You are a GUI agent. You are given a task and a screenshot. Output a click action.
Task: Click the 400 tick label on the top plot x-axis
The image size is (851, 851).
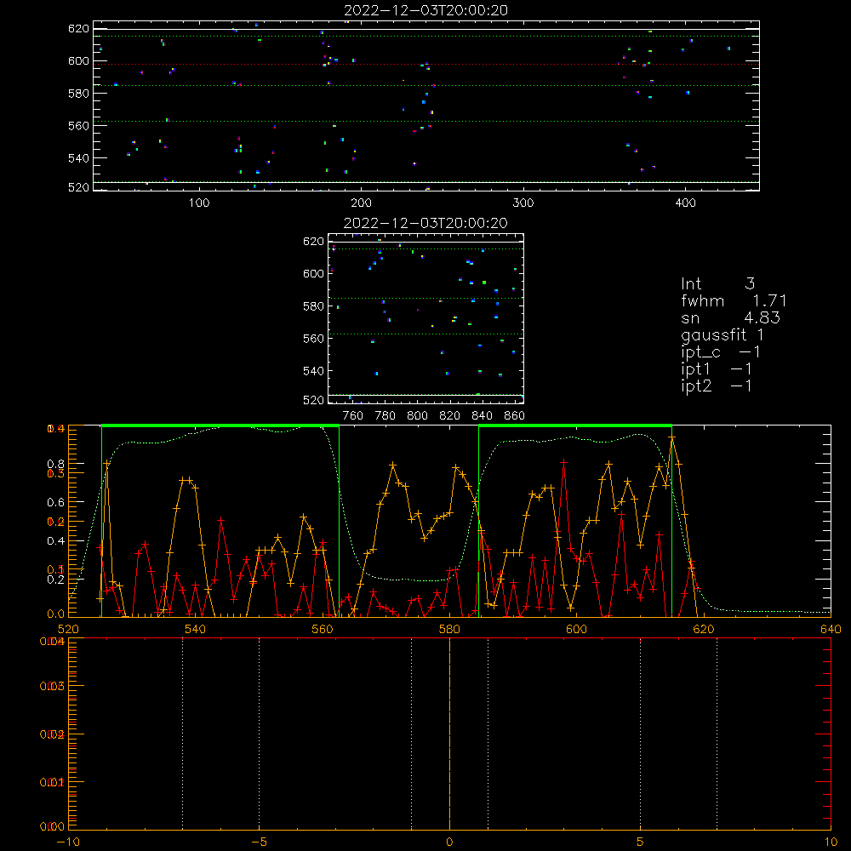[x=685, y=203]
